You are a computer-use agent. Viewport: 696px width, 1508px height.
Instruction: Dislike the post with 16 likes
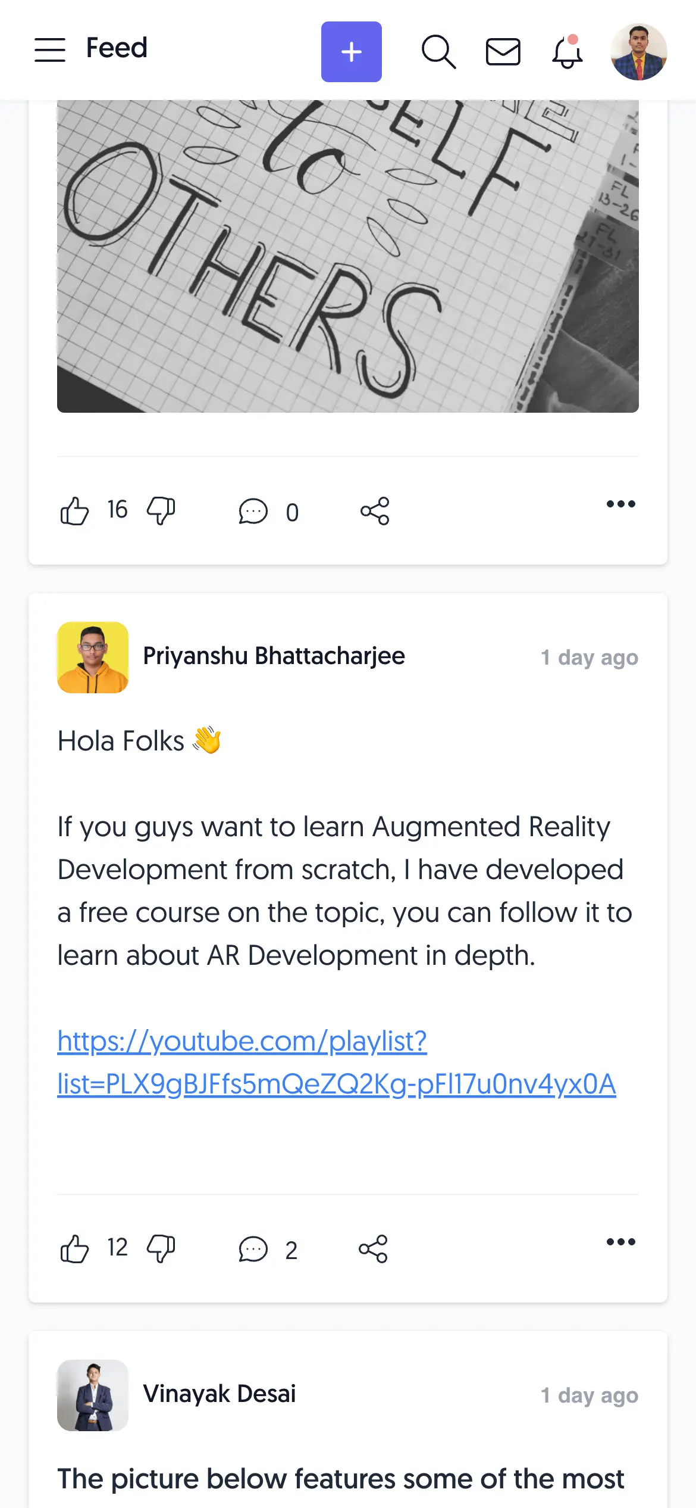tap(161, 511)
